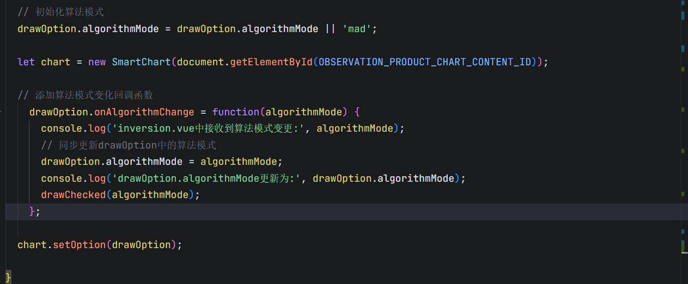Click drawOption argument inside setOption call

(141, 245)
